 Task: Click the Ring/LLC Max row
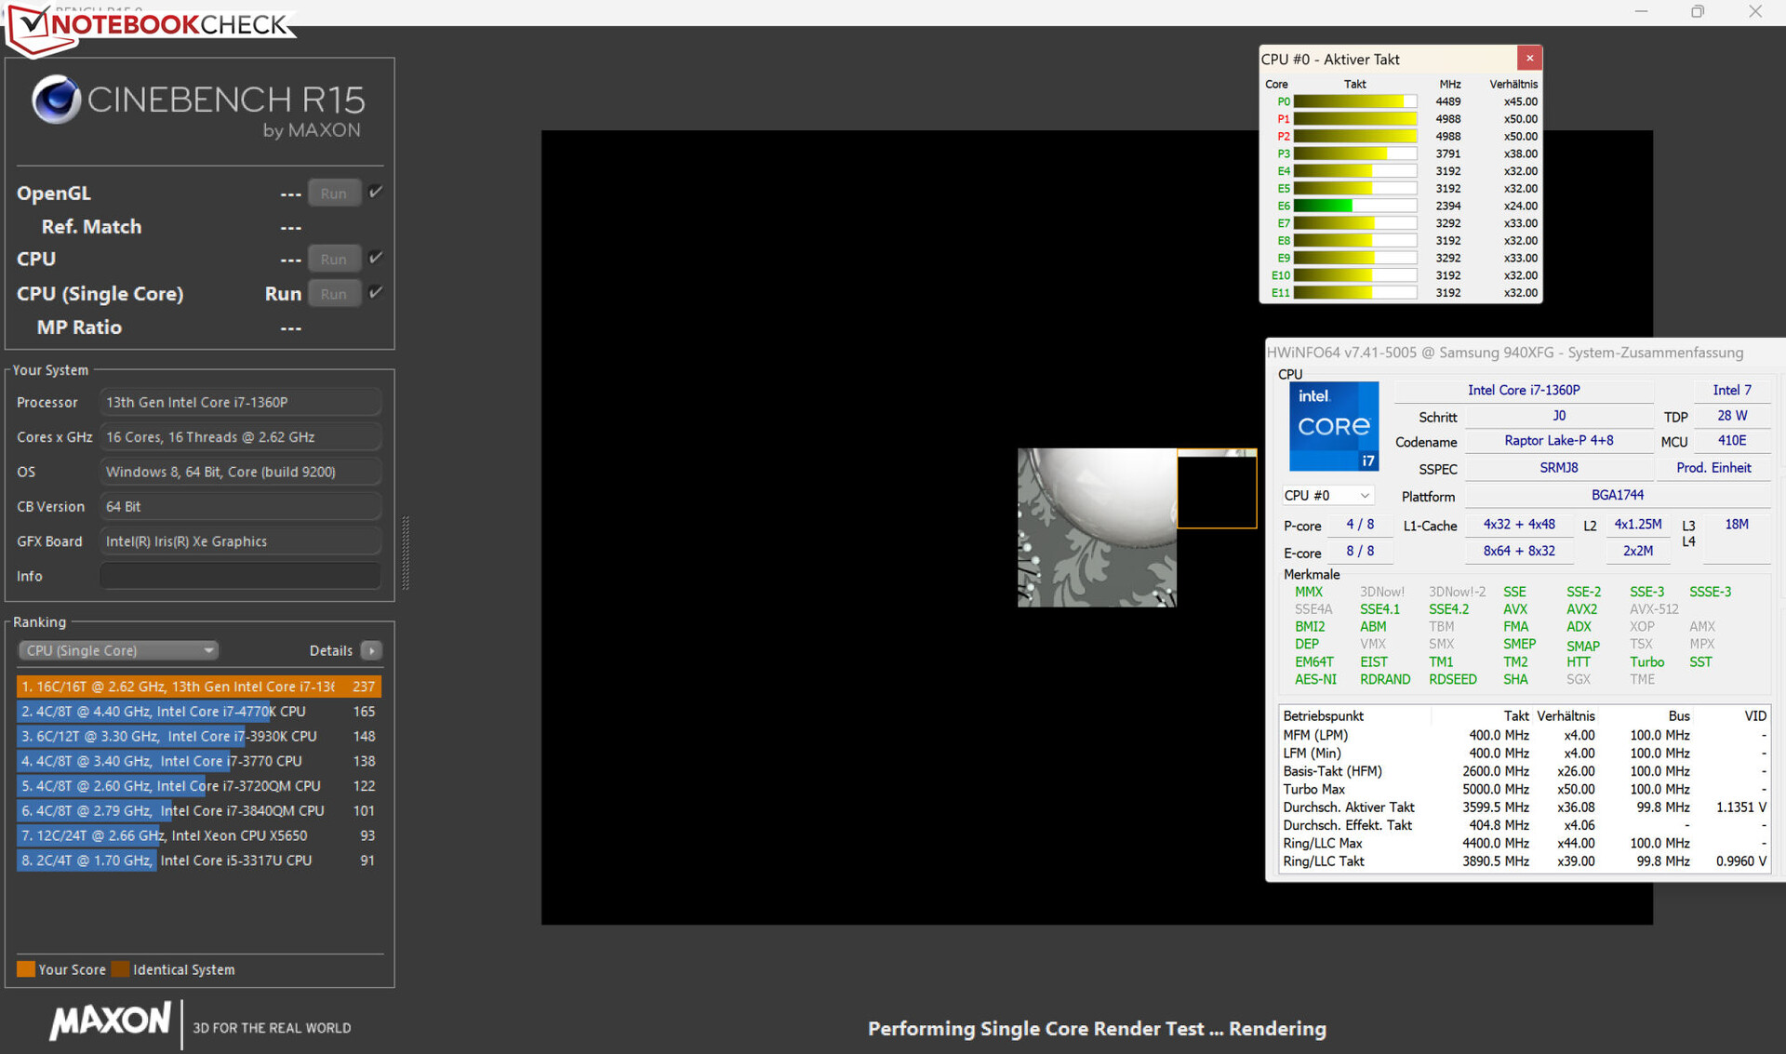coord(1524,844)
